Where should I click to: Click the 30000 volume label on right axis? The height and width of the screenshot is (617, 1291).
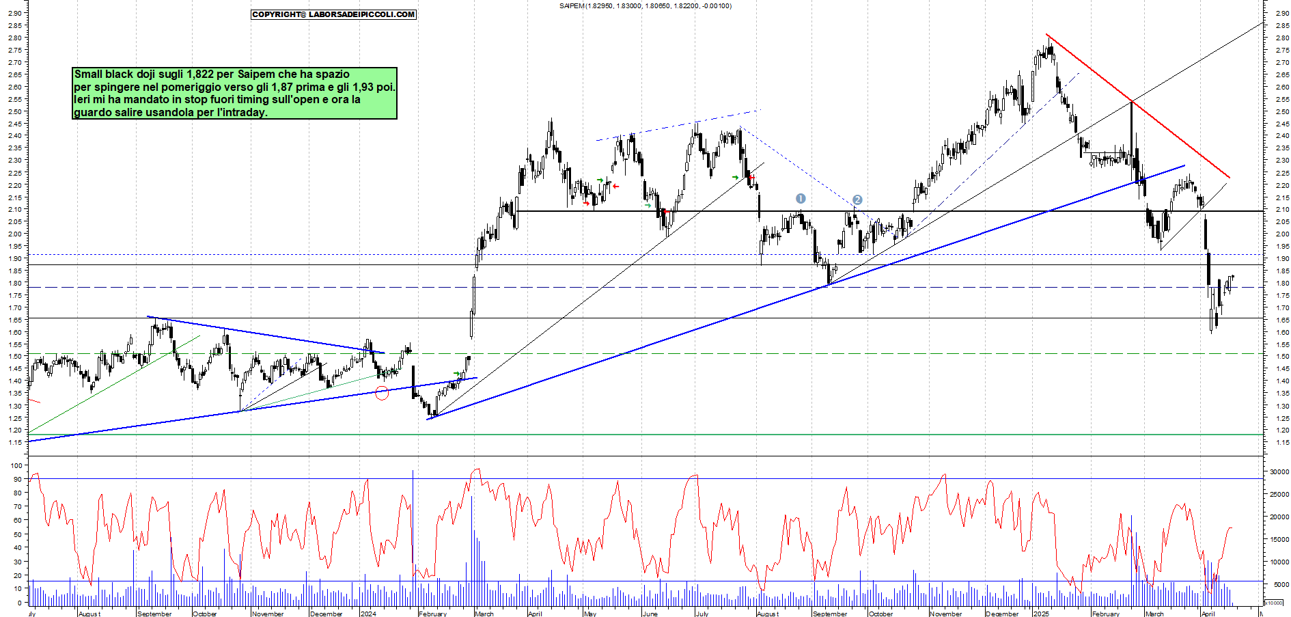(x=1279, y=471)
